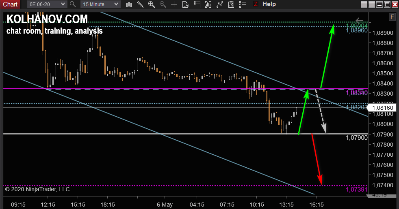Click the magenta 1,07391 level label

[356, 190]
